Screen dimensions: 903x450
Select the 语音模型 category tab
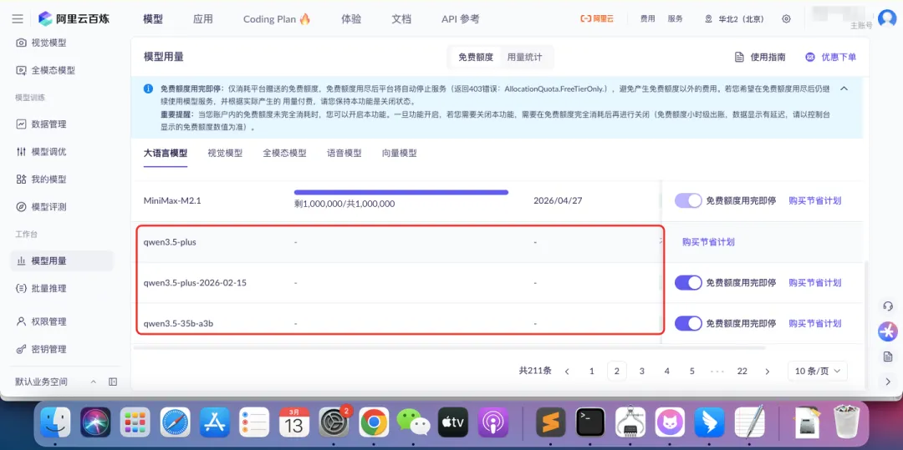tap(344, 154)
